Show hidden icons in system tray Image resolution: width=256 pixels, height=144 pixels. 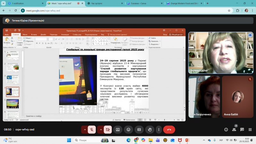tap(204, 140)
